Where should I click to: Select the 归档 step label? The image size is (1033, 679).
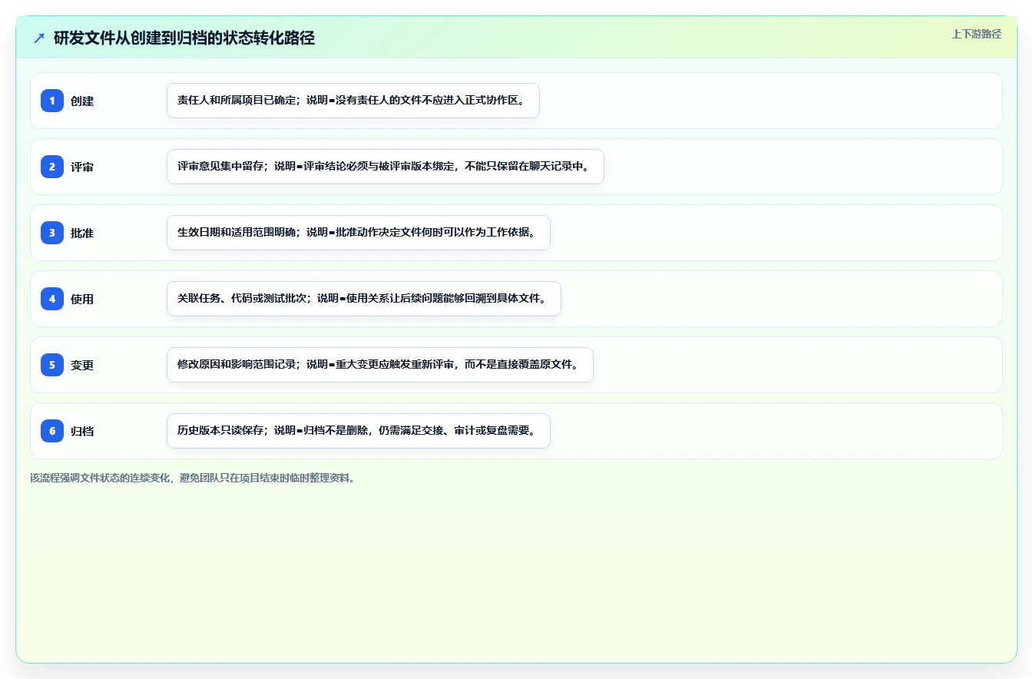pos(82,431)
